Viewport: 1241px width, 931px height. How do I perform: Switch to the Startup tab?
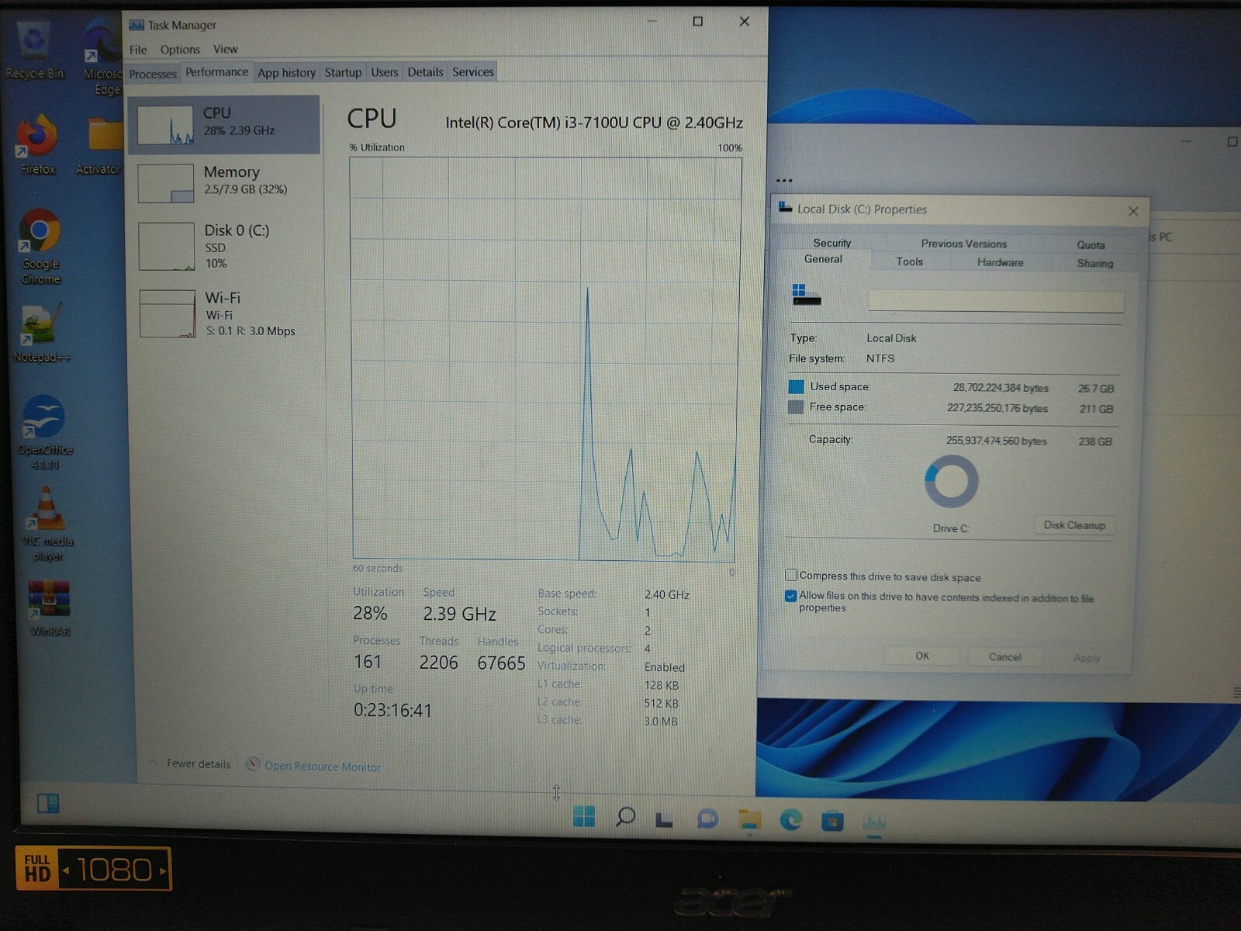[343, 72]
